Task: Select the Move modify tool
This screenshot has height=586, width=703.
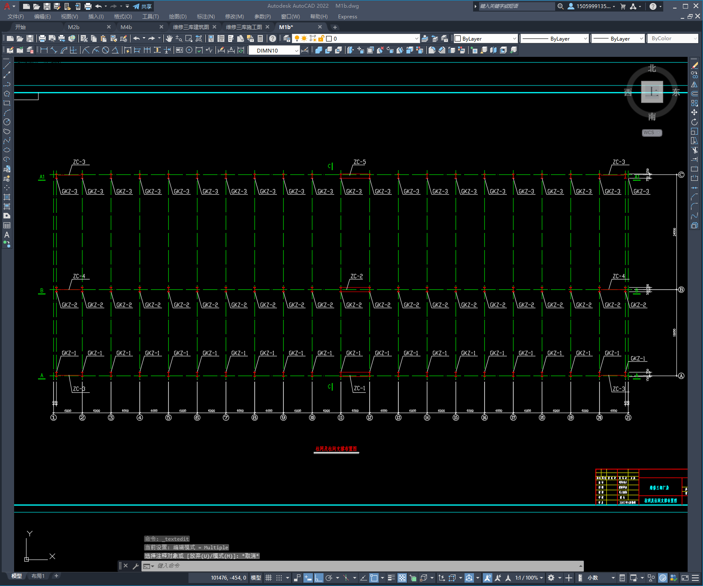Action: pos(694,112)
